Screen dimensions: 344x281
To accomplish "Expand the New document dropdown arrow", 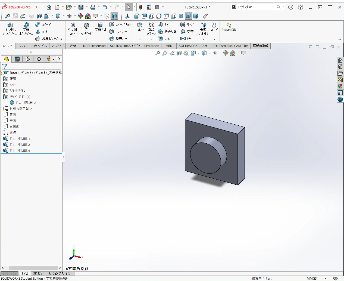I will point(63,7).
